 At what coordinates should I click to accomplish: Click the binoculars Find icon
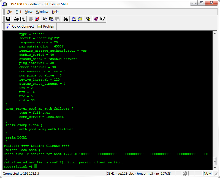tap(66, 19)
